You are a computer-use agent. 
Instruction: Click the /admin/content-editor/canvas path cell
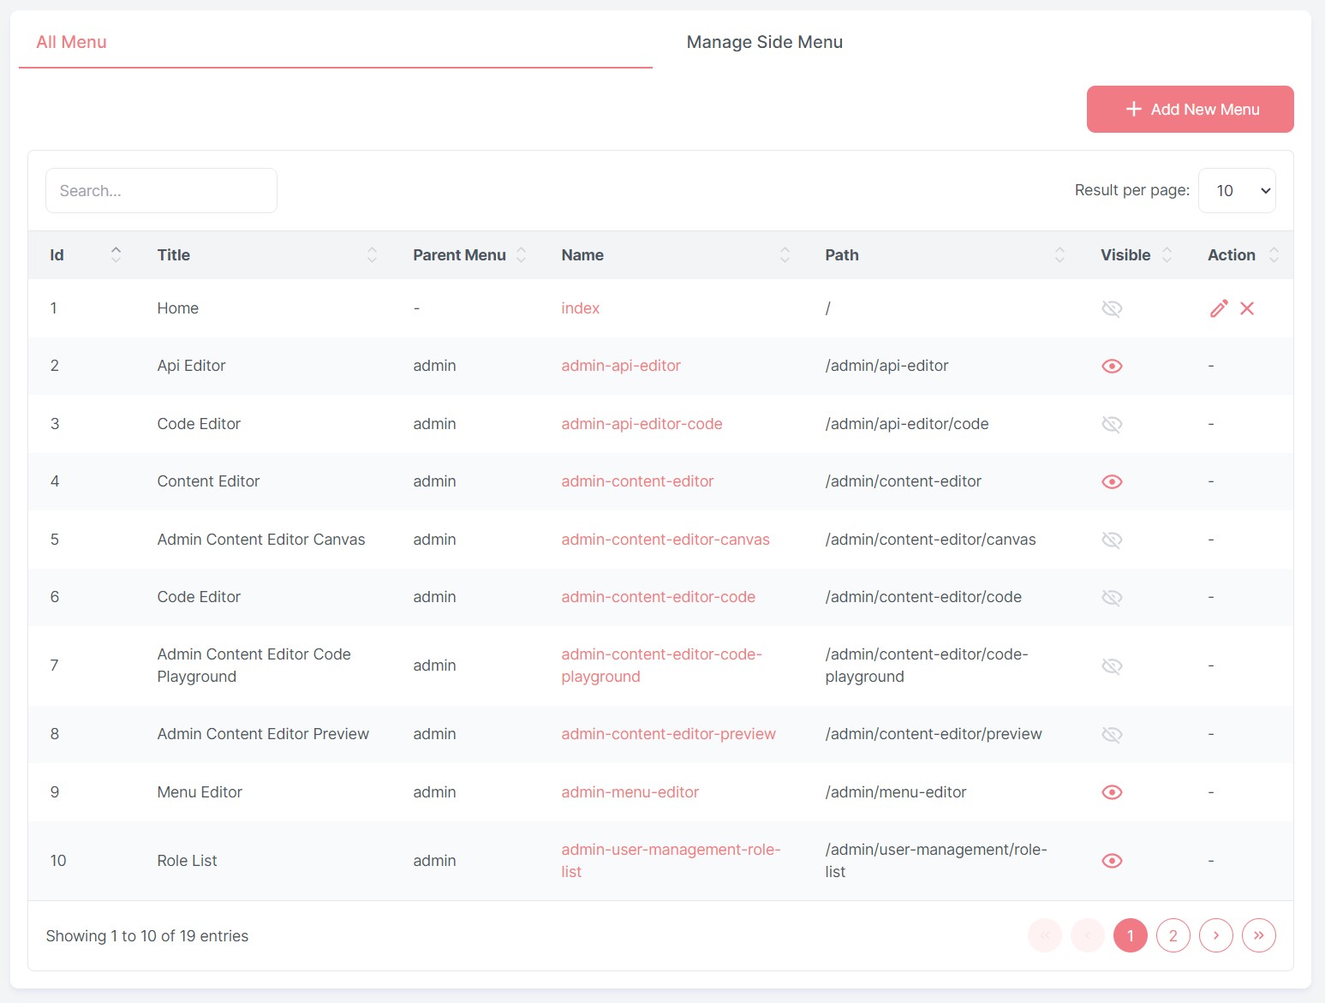(930, 540)
